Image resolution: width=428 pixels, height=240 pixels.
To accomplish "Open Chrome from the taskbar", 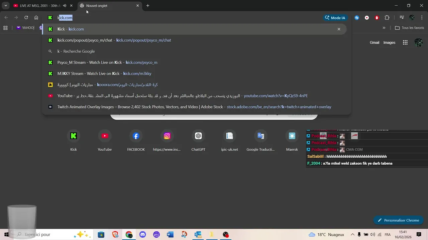I will coord(129,235).
